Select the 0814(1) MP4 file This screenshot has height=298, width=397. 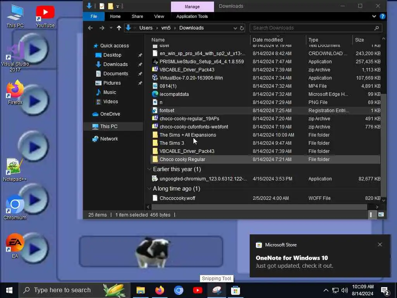click(266, 86)
